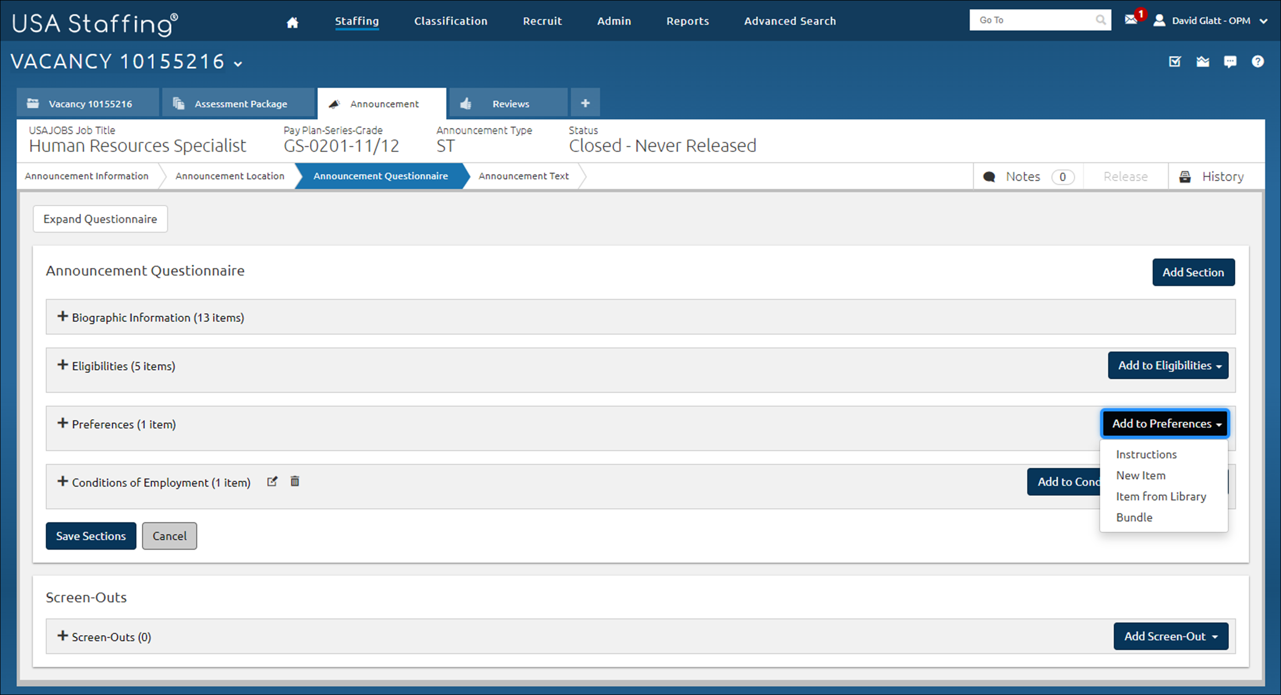This screenshot has height=695, width=1281.
Task: Open Advanced Search
Action: (789, 21)
